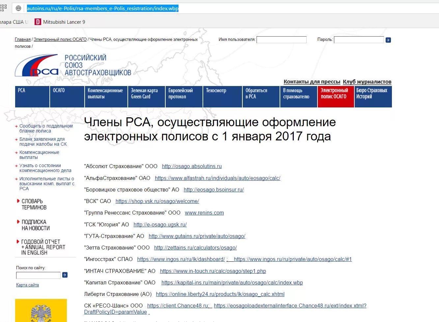This screenshot has height=322, width=439.
Task: Open Электронный полис ОСАГО red tab
Action: click(x=336, y=97)
